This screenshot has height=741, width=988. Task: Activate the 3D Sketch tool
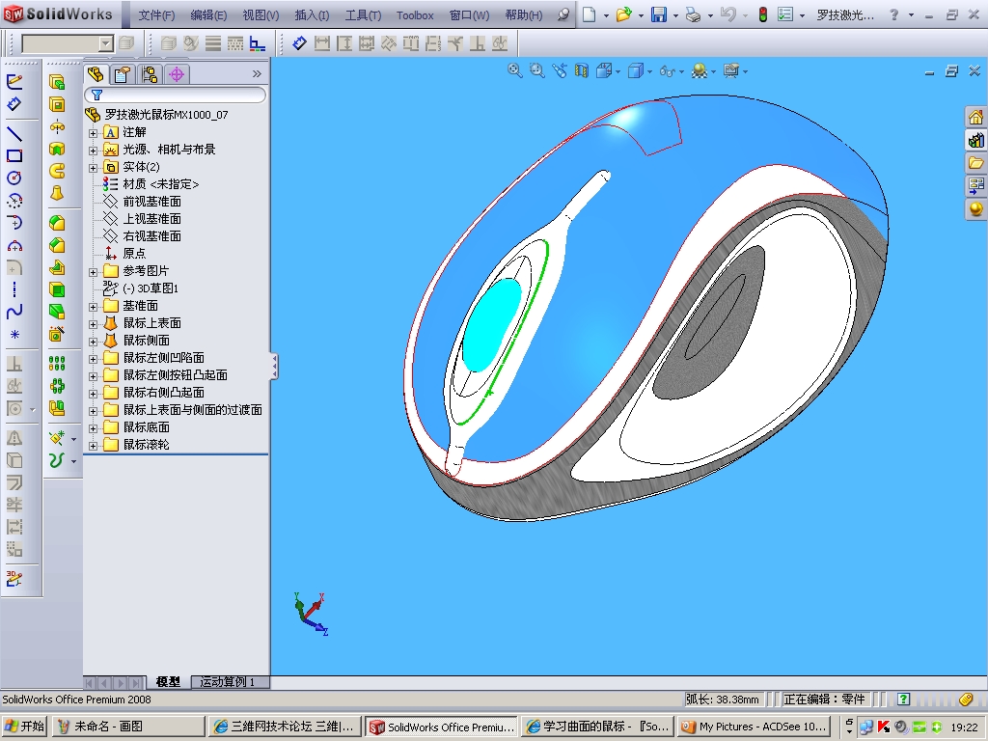point(14,578)
